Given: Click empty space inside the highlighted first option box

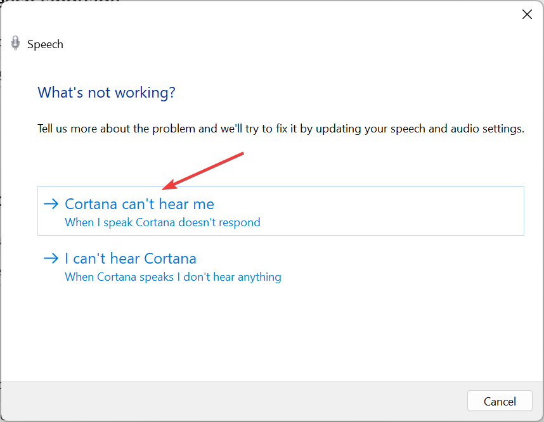Looking at the screenshot, I should pyautogui.click(x=382, y=211).
